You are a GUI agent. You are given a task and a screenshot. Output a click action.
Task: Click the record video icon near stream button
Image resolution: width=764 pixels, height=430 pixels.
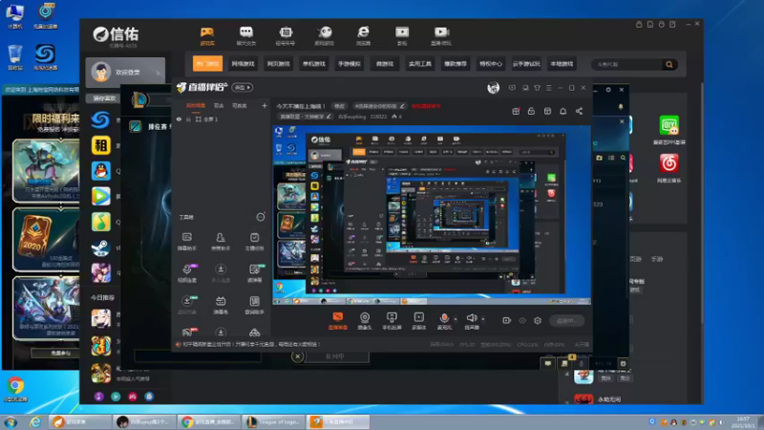[507, 320]
